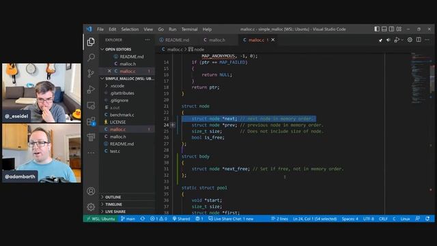
Task: Click the Ln 24, Col 1 status item
Action: coord(315,219)
